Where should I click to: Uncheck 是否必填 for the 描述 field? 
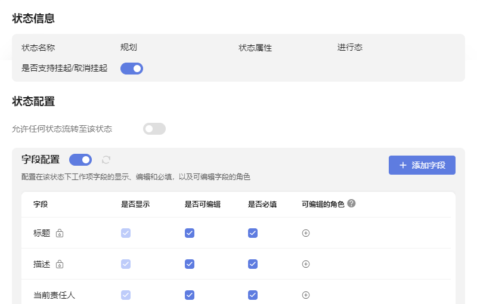pos(253,264)
